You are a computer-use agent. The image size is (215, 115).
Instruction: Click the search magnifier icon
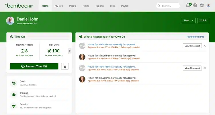tap(159, 6)
